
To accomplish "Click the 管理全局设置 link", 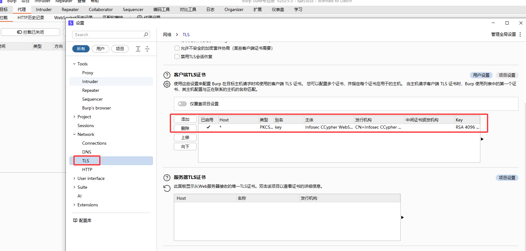I will 504,34.
